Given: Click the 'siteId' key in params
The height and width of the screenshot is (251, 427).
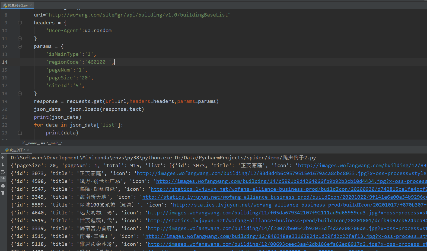Looking at the screenshot, I should [58, 86].
